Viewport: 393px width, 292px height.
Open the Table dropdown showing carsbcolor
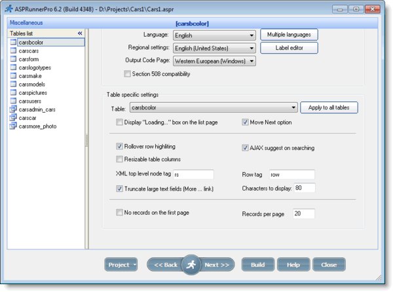[214, 107]
